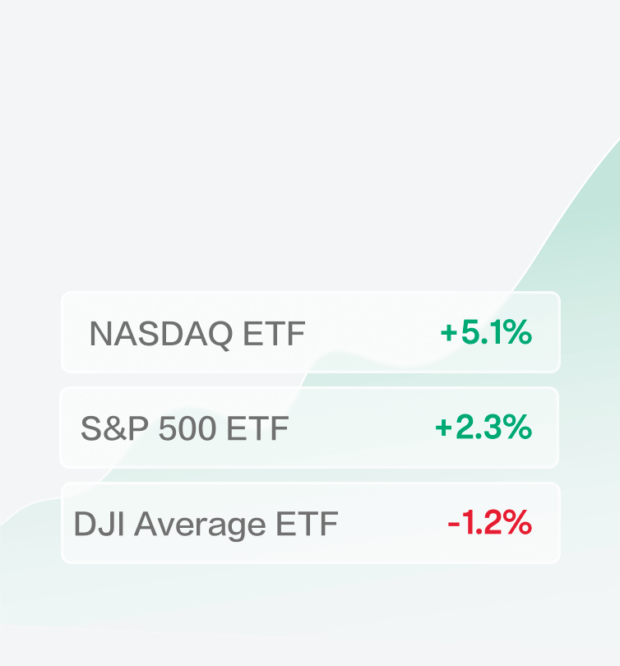620x666 pixels.
Task: Click the empty gray area above the chart
Action: (247, 123)
